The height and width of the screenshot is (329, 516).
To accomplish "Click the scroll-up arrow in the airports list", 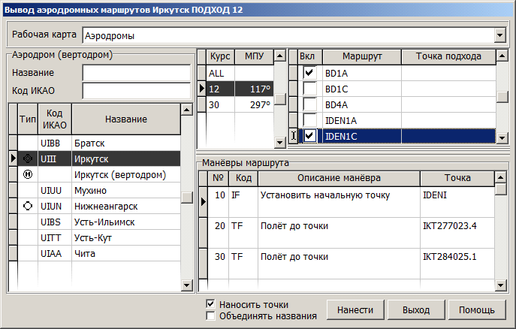I will coord(187,110).
